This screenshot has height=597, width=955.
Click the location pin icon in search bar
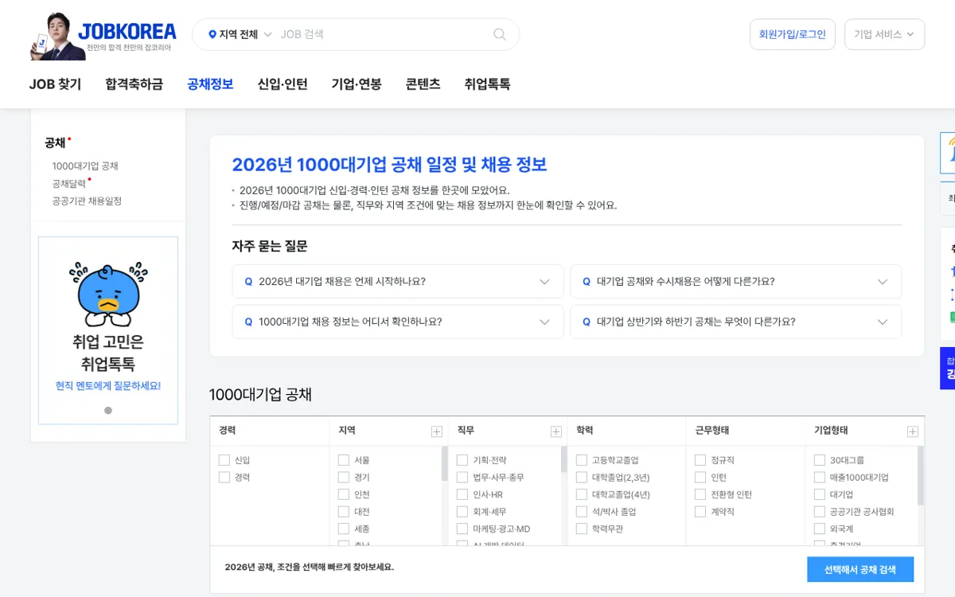coord(212,34)
